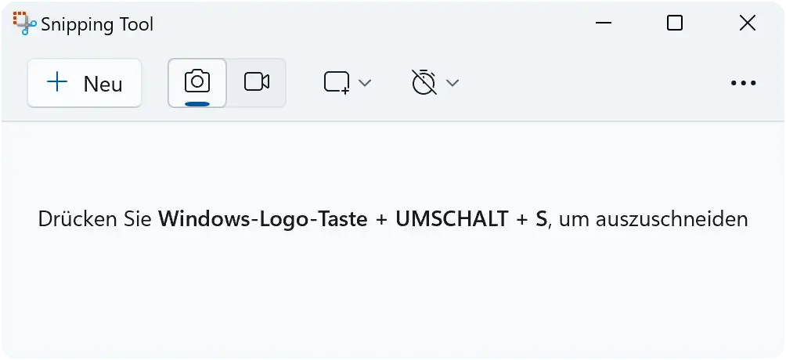The height and width of the screenshot is (360, 786).
Task: Click the Neu label text
Action: tap(103, 84)
